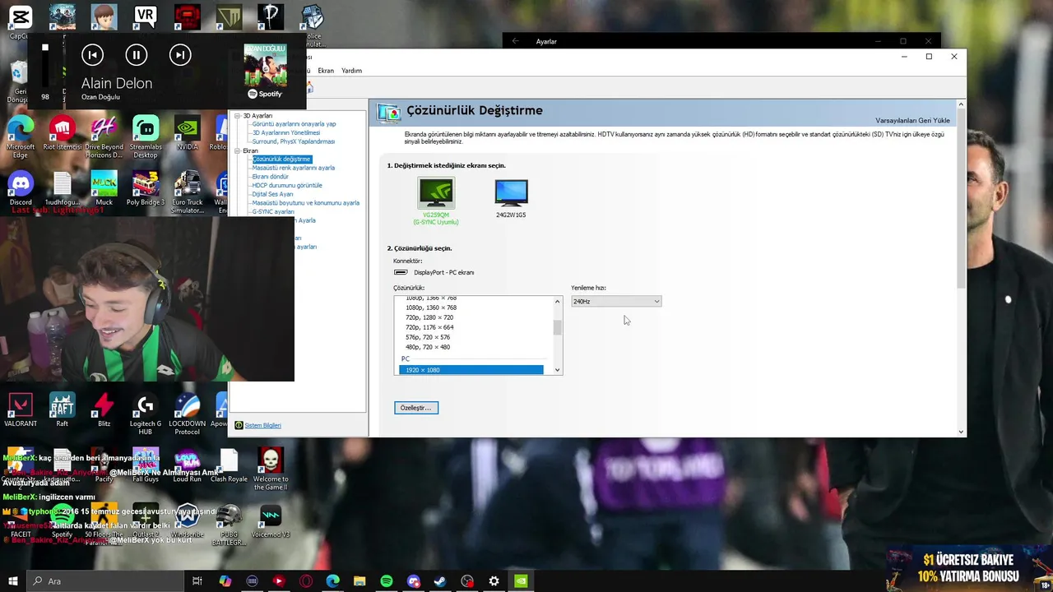This screenshot has height=592, width=1053.
Task: Open Riot İstemcisi desktop shortcut
Action: pos(63,134)
